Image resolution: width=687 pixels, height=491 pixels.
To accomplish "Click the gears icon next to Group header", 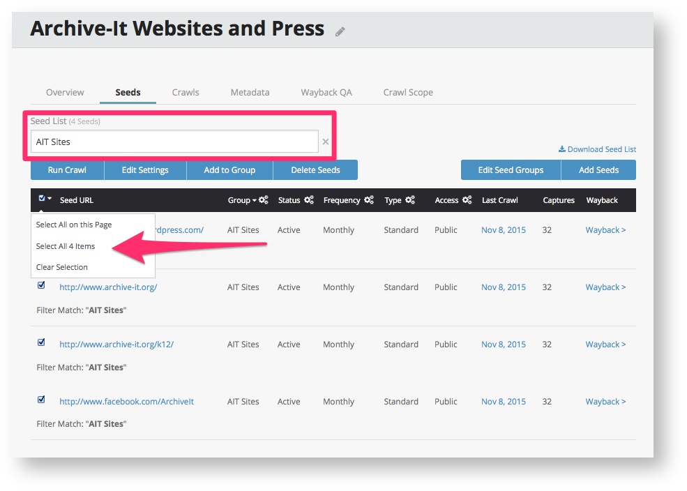I will point(263,200).
